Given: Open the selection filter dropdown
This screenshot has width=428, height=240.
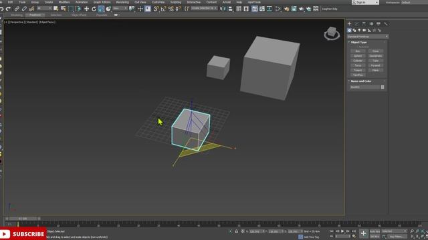Looking at the screenshot, I should click(44, 9).
